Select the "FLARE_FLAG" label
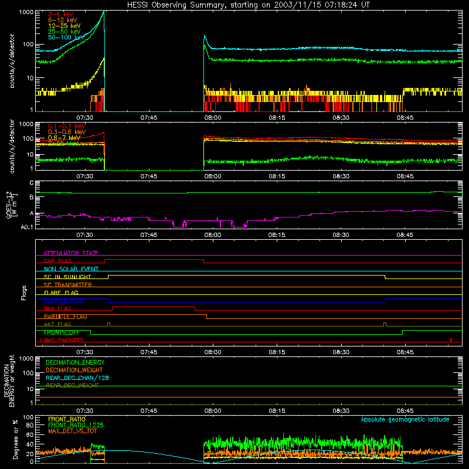This screenshot has width=469, height=469. [x=61, y=293]
